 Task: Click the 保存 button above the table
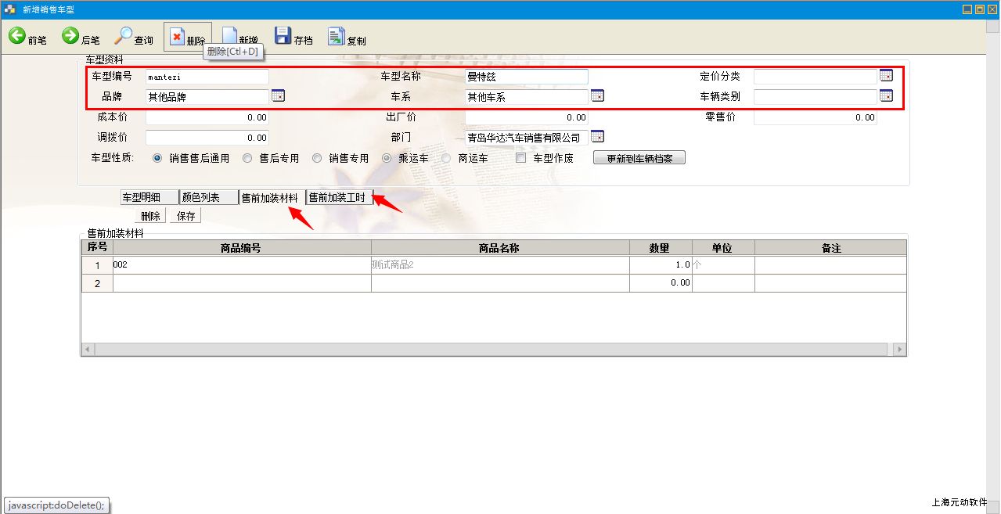click(x=185, y=216)
